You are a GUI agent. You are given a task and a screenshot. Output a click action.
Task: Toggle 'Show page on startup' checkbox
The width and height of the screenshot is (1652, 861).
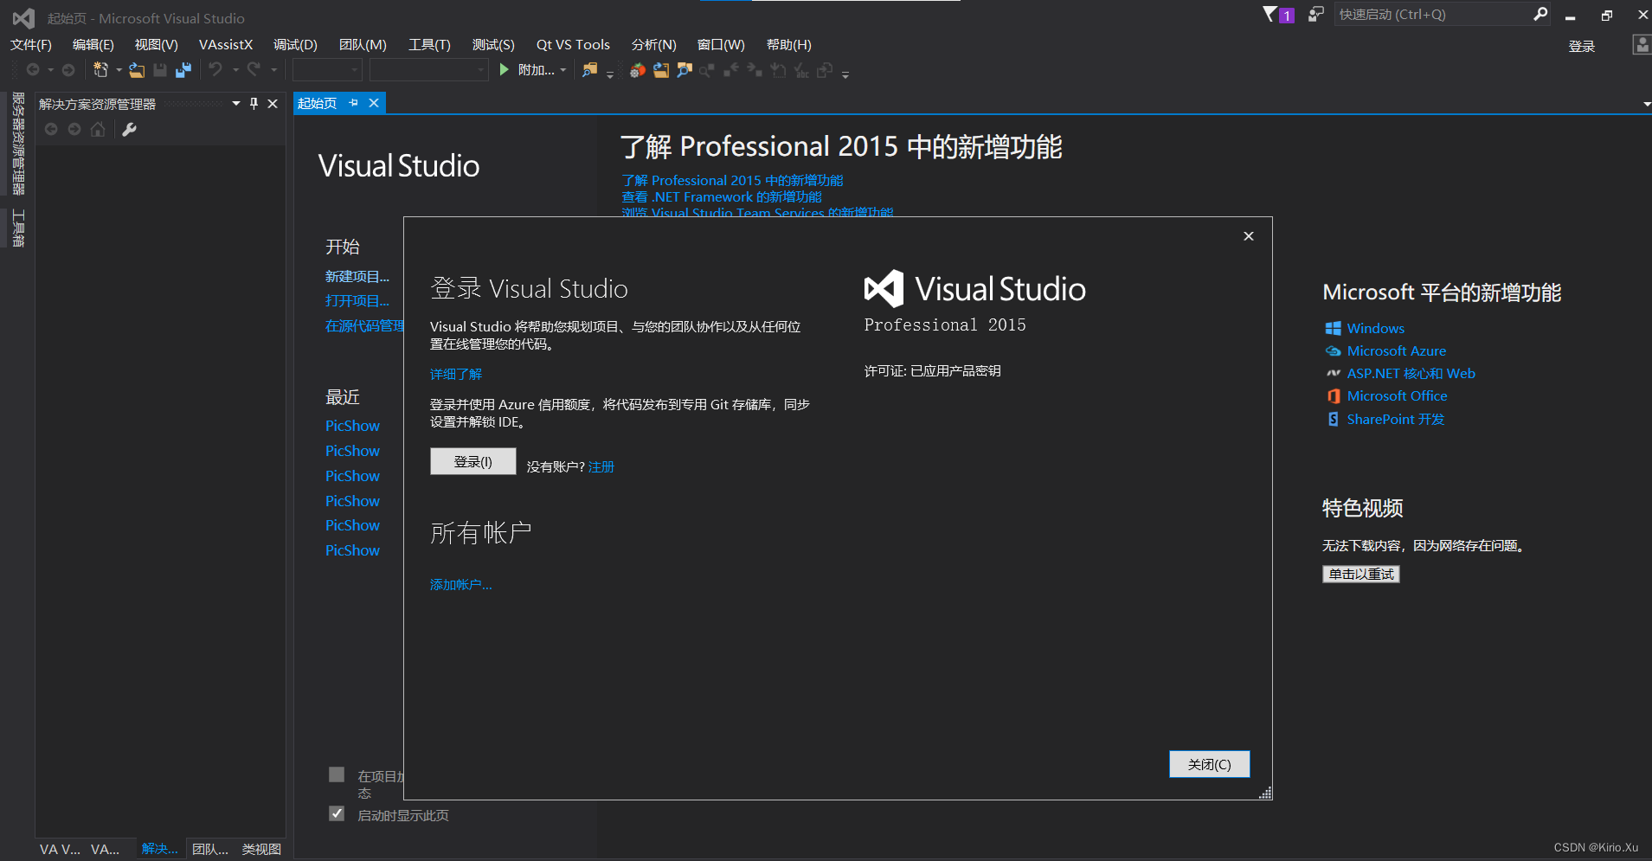click(x=337, y=813)
